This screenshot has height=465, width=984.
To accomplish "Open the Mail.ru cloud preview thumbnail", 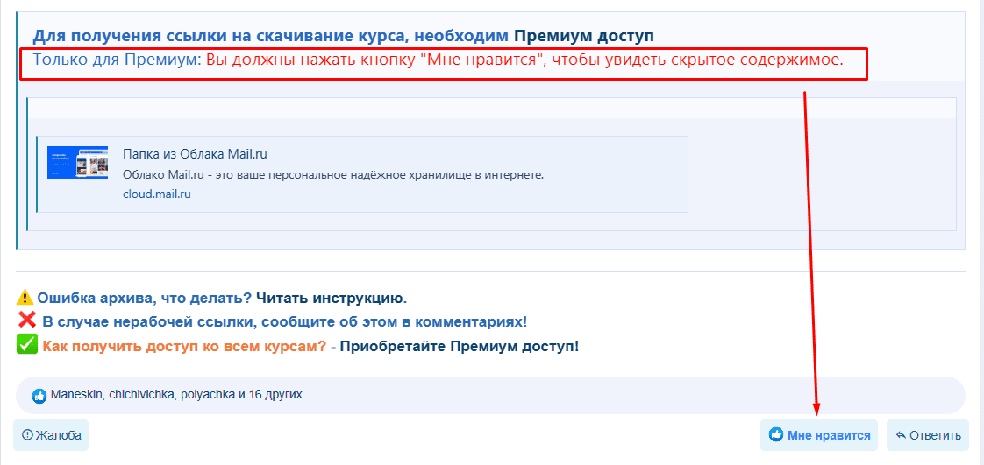I will coord(77,162).
